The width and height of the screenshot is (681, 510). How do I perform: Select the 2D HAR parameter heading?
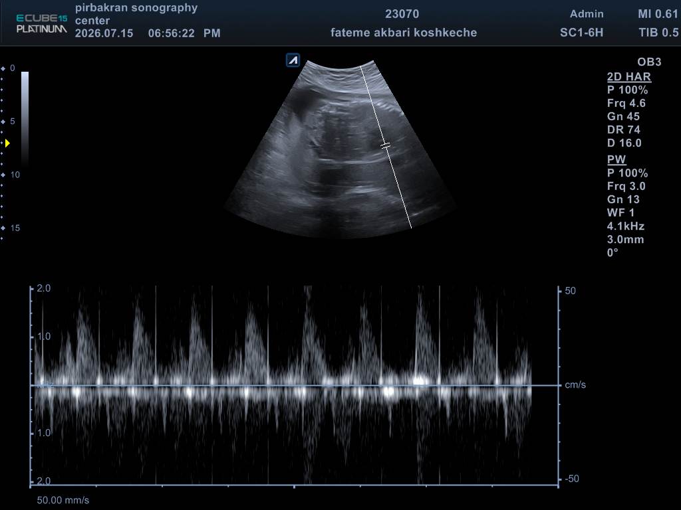click(629, 77)
